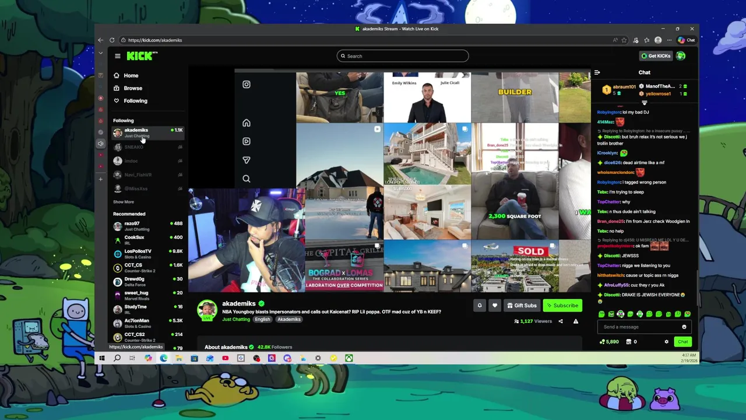Open the emoji picker in chat

pos(684,327)
